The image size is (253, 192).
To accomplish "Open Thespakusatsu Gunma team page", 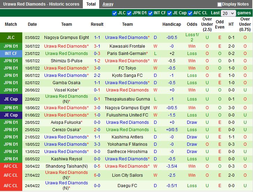I will pos(127,99).
